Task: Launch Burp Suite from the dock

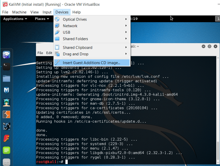Action: click(x=6, y=114)
